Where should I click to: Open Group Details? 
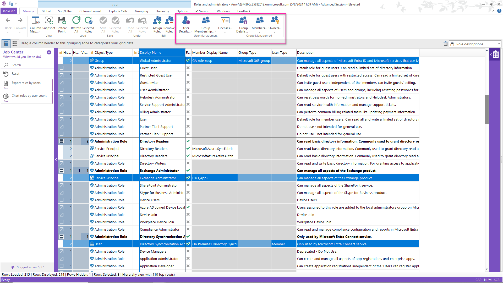pos(243,24)
